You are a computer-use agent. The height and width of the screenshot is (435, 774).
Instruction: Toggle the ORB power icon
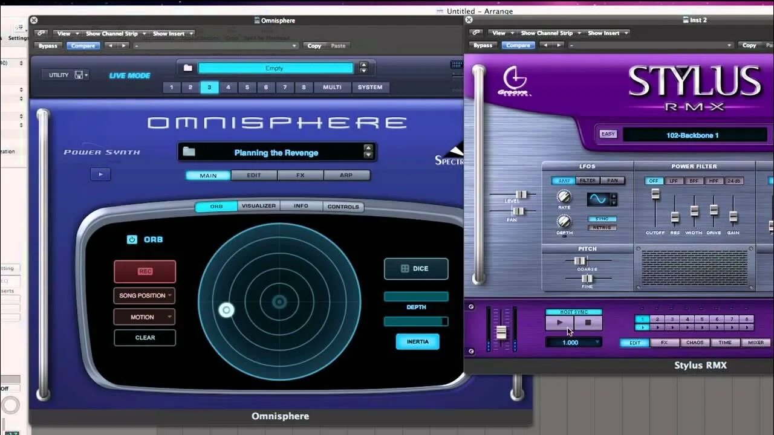click(132, 239)
